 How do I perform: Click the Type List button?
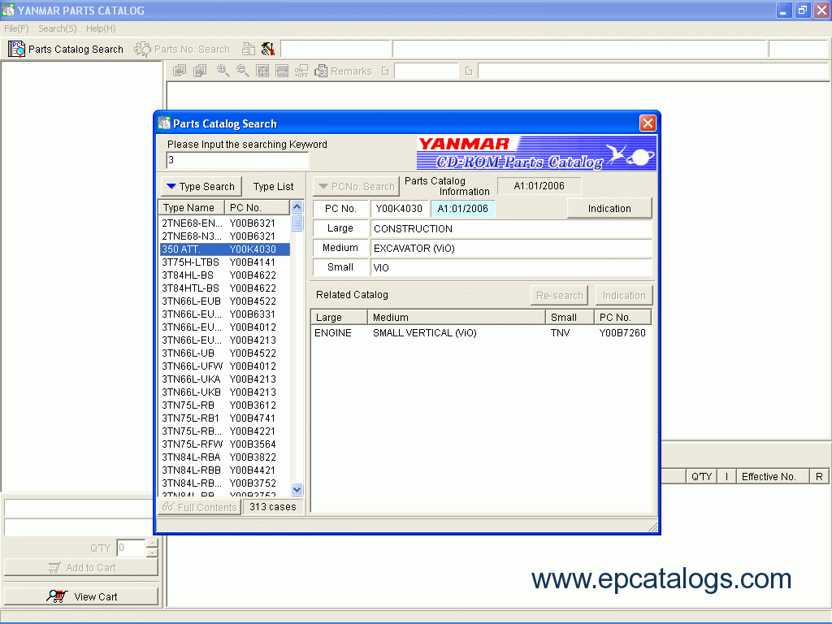(273, 187)
